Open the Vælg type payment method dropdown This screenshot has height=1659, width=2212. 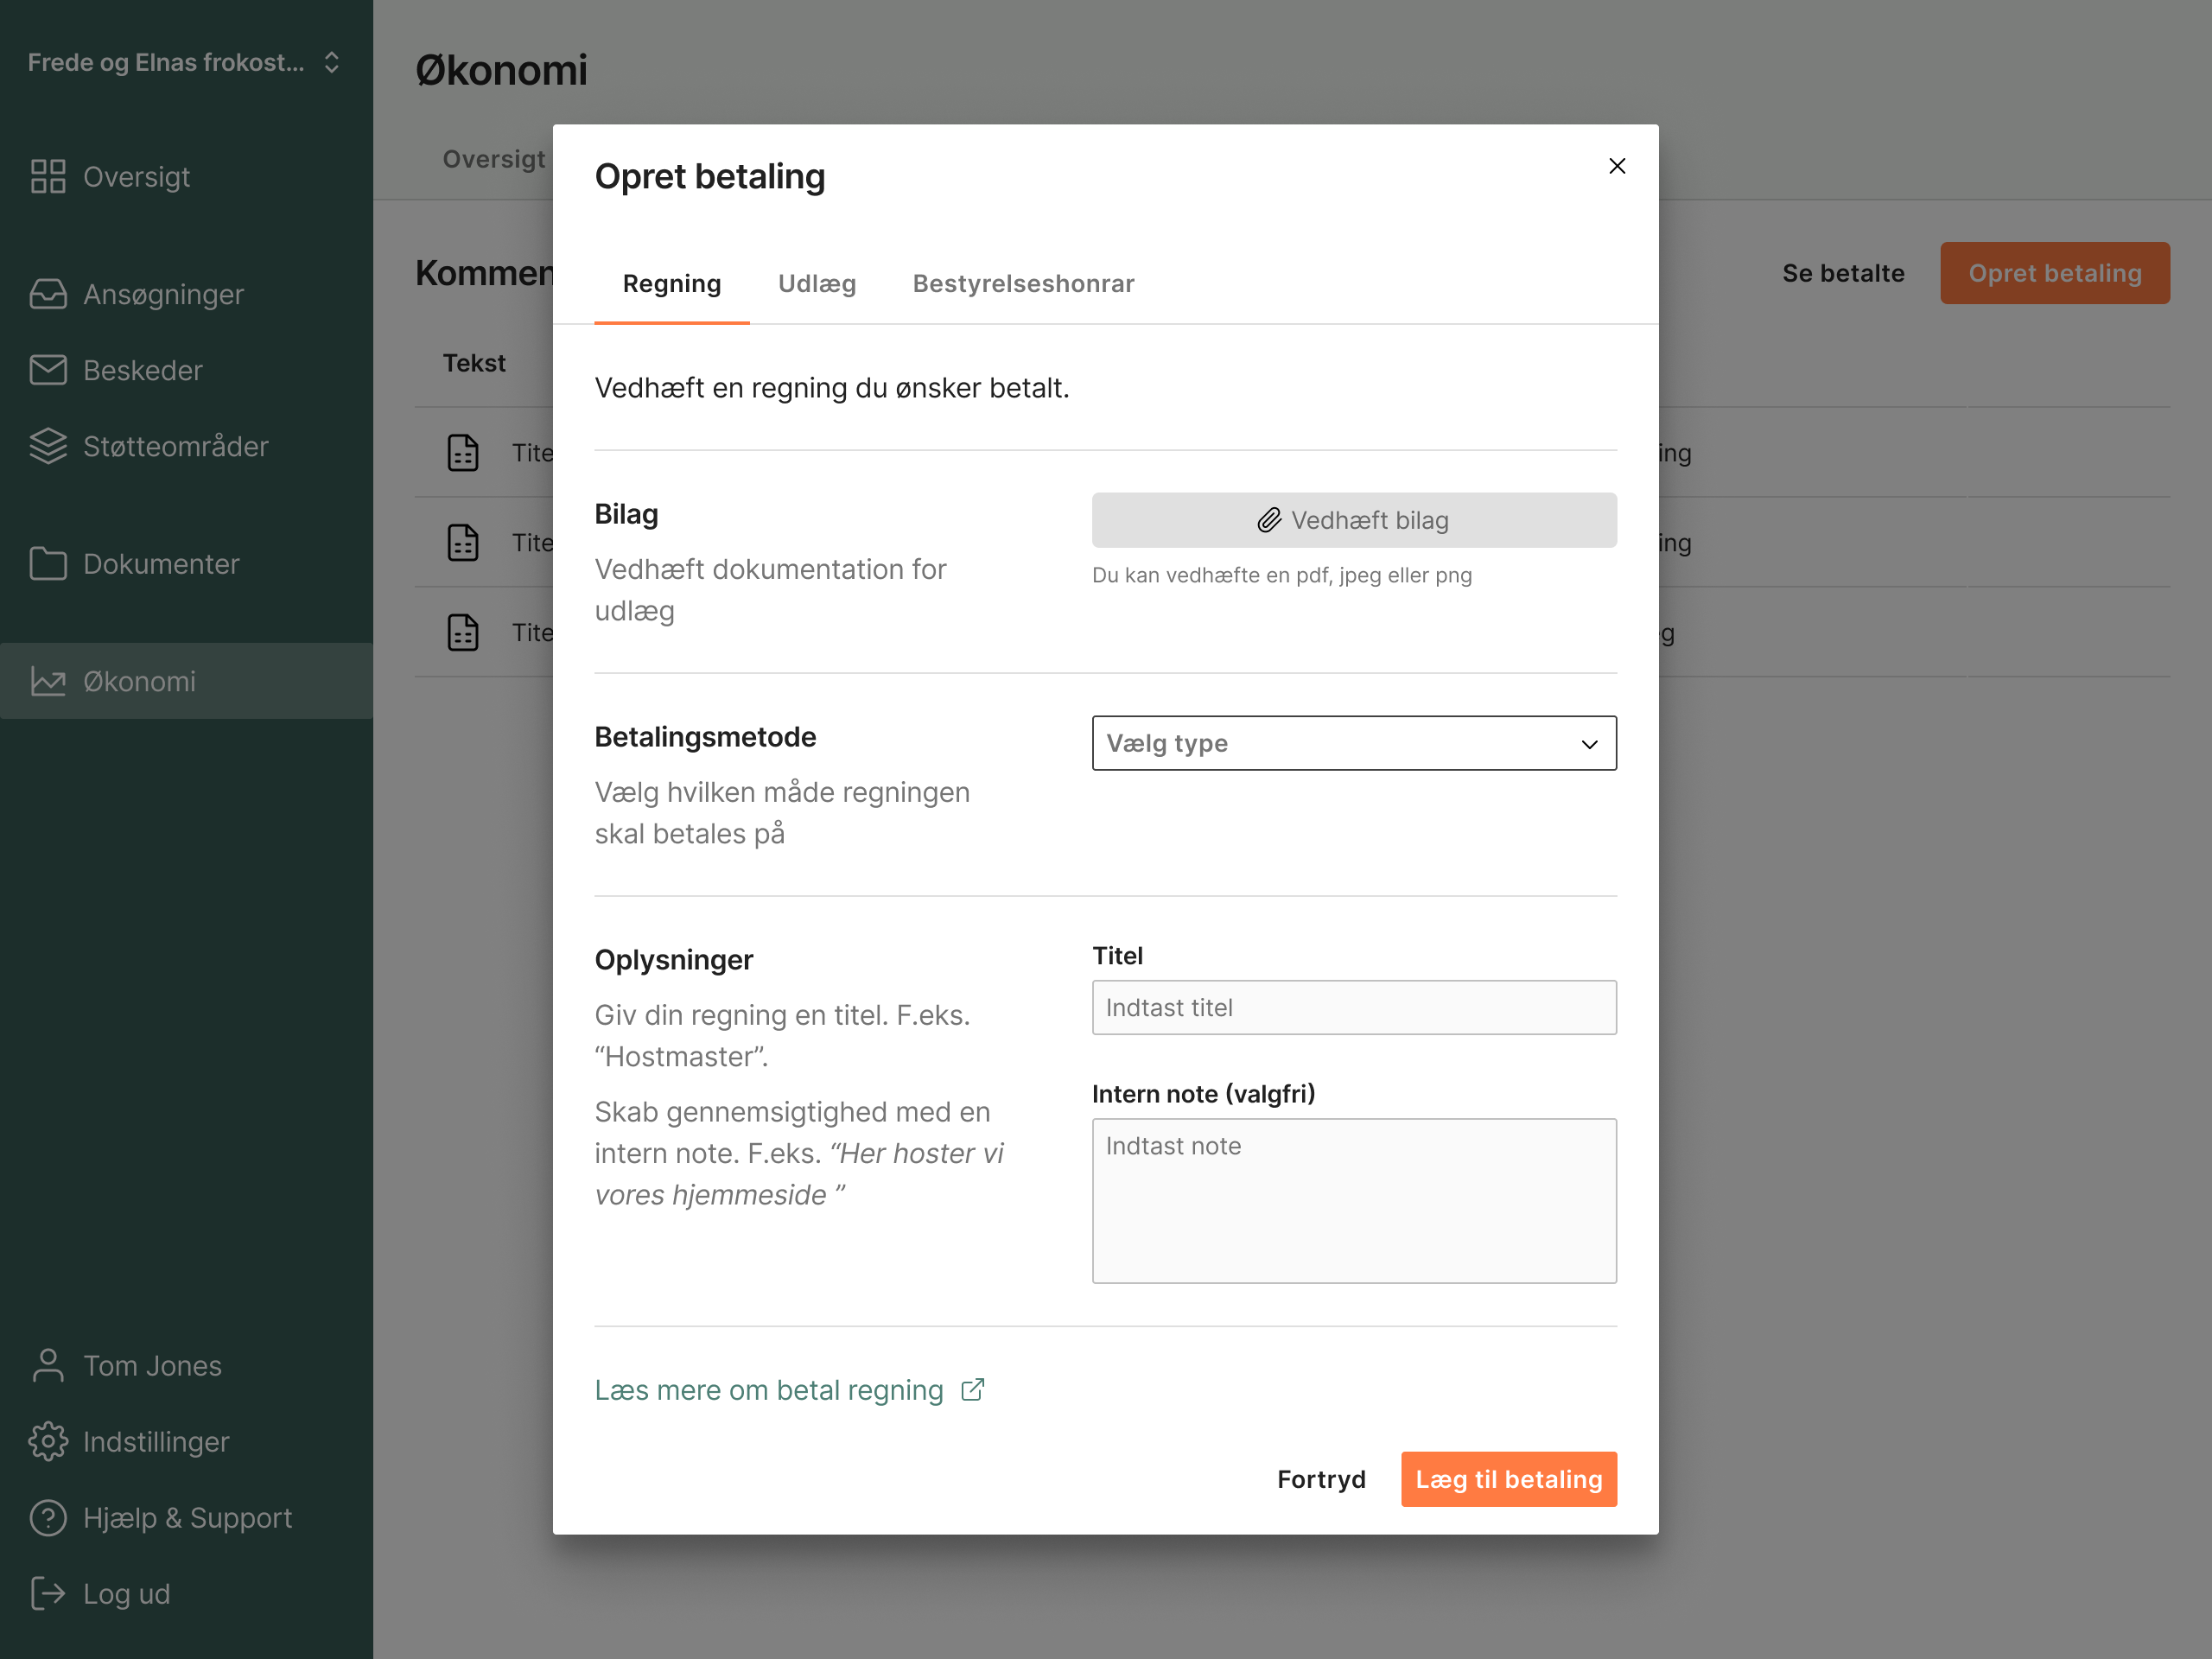(x=1353, y=743)
